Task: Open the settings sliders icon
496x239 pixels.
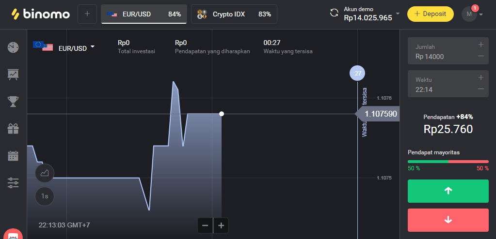Action: click(13, 183)
